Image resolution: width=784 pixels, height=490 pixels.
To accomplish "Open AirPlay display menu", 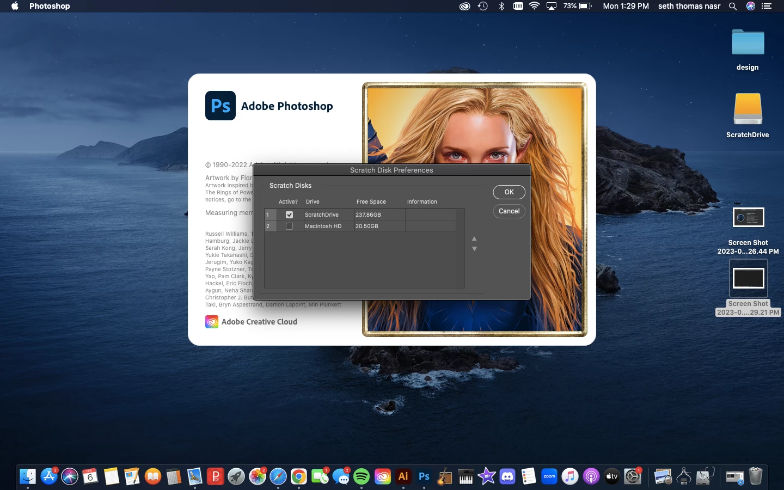I will coord(552,6).
